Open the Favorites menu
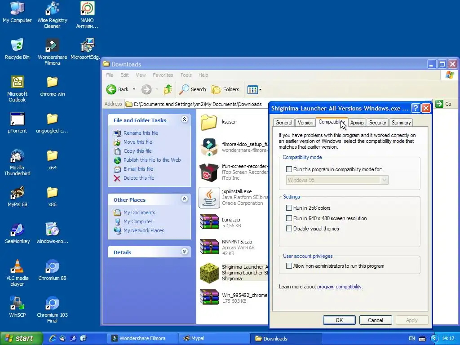 point(163,75)
